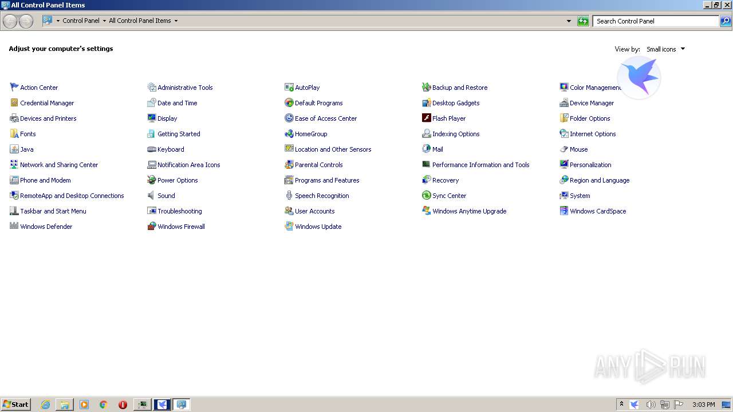
Task: Expand the All Control Panel Items breadcrumb arrow
Action: pyautogui.click(x=176, y=21)
